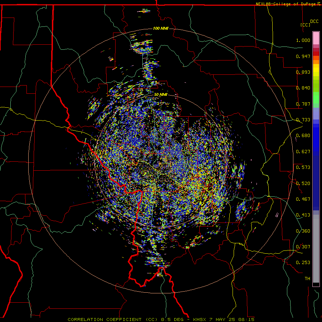The width and height of the screenshot is (322, 322).
Task: Click the 08:15 timestamp text
Action: pyautogui.click(x=246, y=319)
